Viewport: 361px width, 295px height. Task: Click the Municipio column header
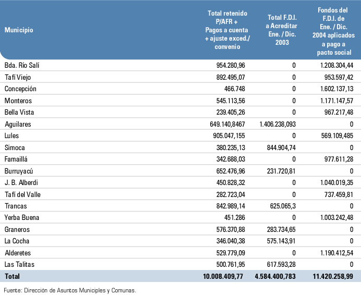click(19, 30)
